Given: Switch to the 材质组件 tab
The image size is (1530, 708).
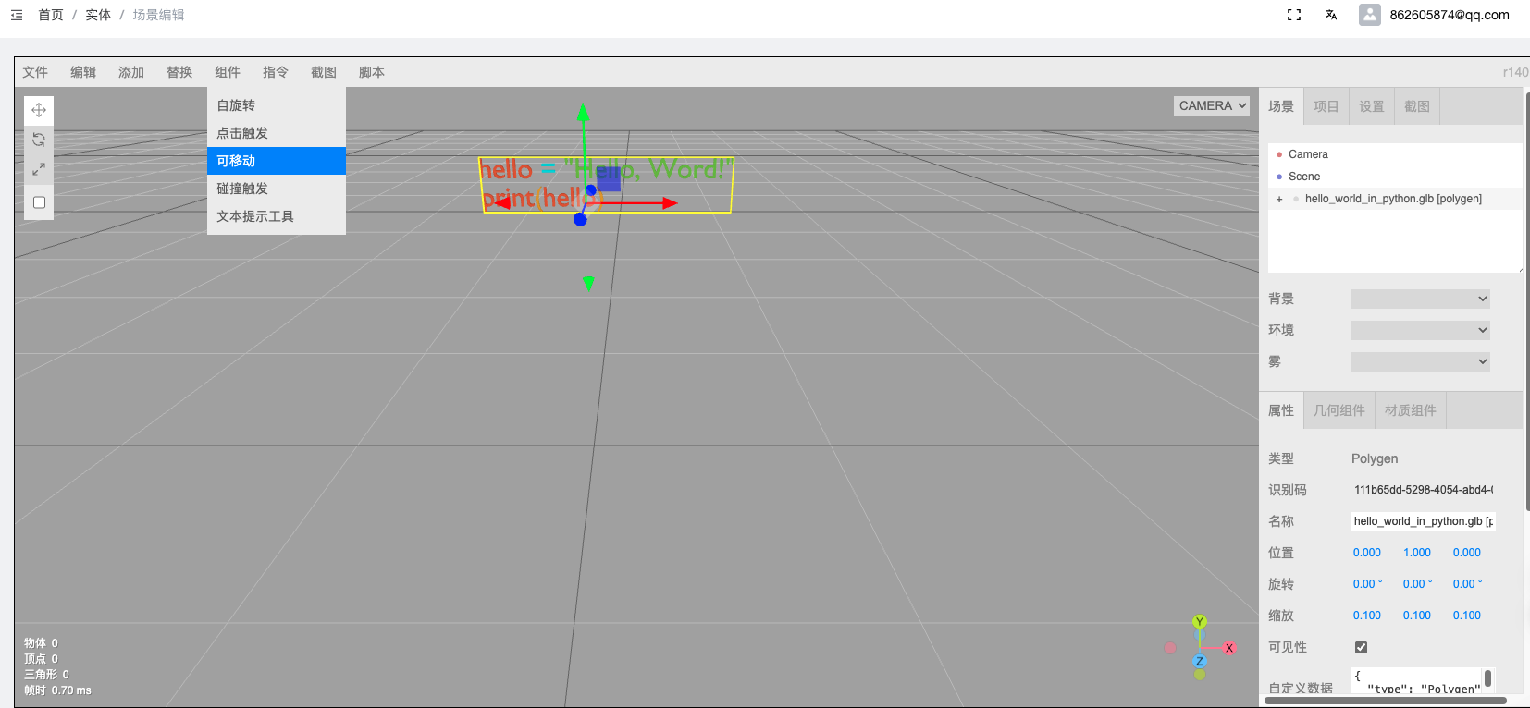Looking at the screenshot, I should pos(1411,410).
